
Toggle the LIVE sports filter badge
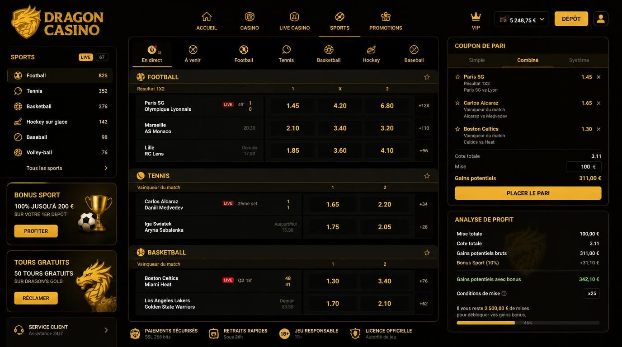[x=85, y=57]
